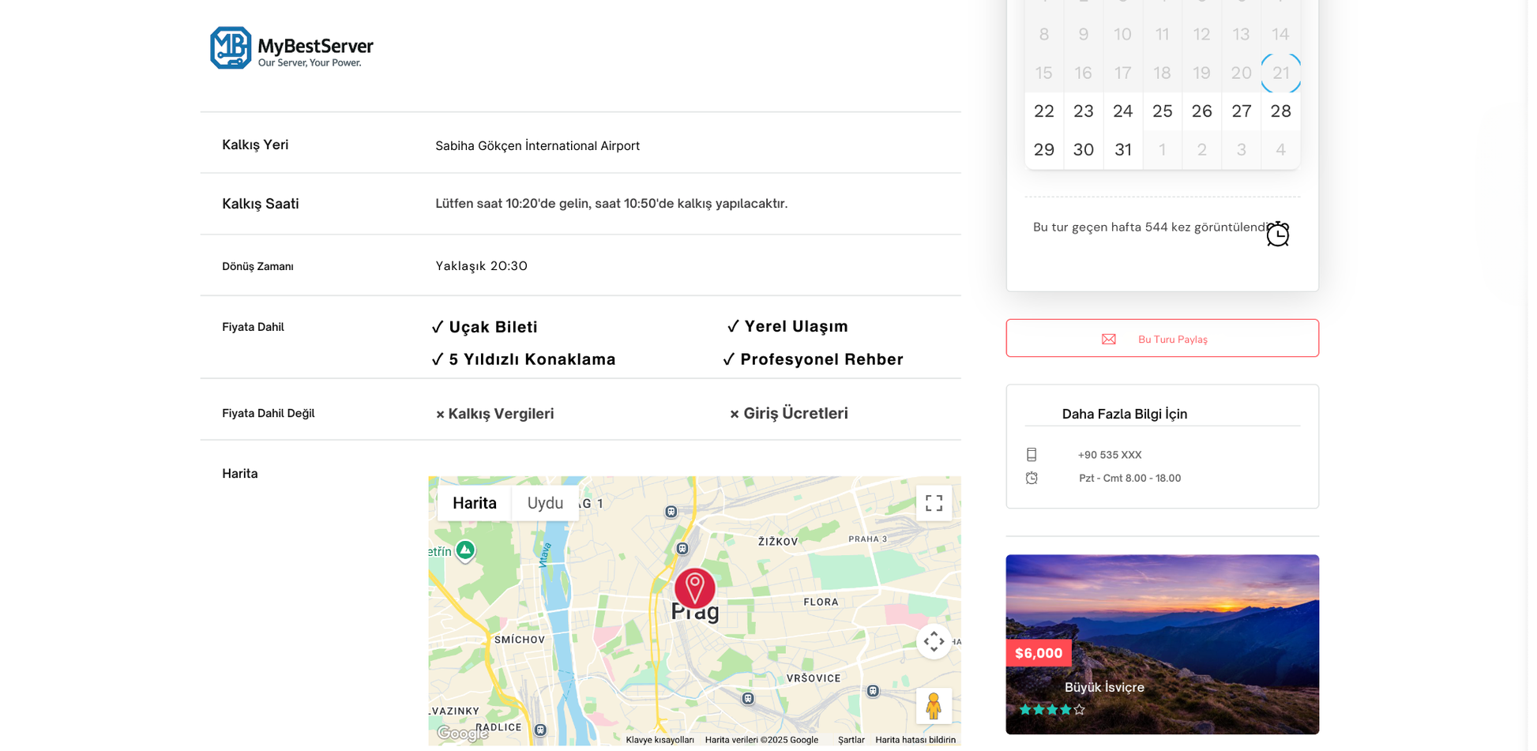The width and height of the screenshot is (1537, 751).
Task: Select calendar date 22
Action: 1044,111
